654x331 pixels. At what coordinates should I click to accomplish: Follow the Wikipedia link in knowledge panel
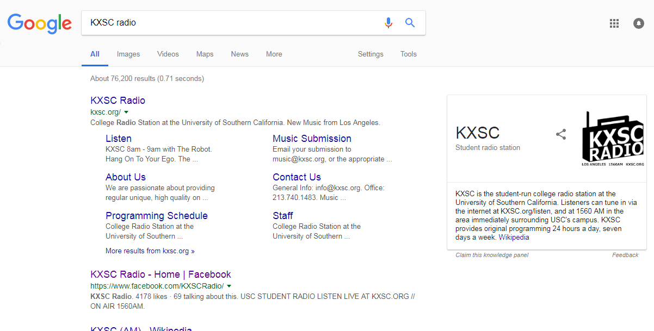[514, 238]
